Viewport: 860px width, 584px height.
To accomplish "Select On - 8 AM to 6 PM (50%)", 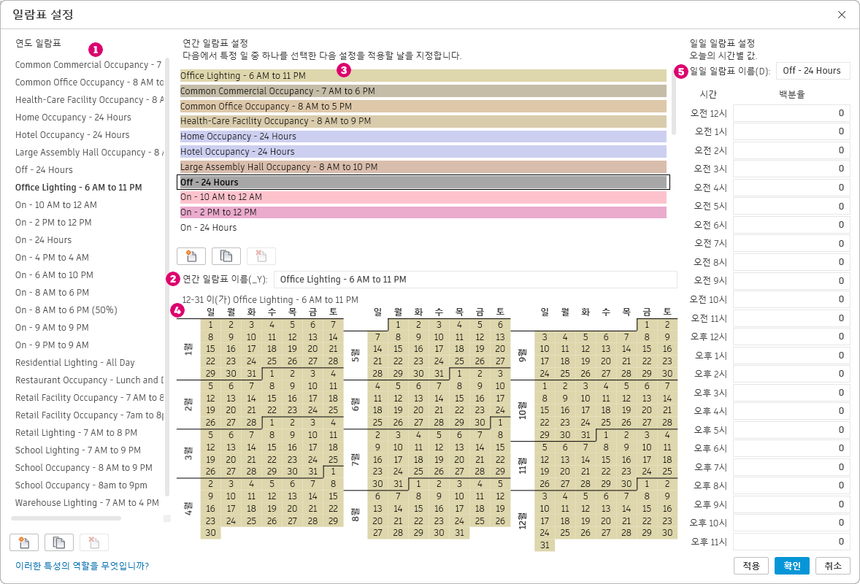I will pyautogui.click(x=66, y=310).
